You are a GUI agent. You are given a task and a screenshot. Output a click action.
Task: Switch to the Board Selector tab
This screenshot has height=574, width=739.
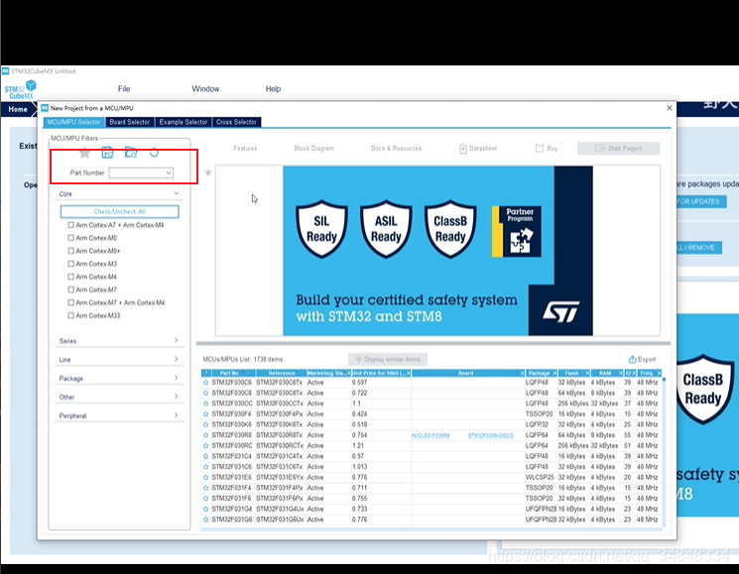coord(130,122)
